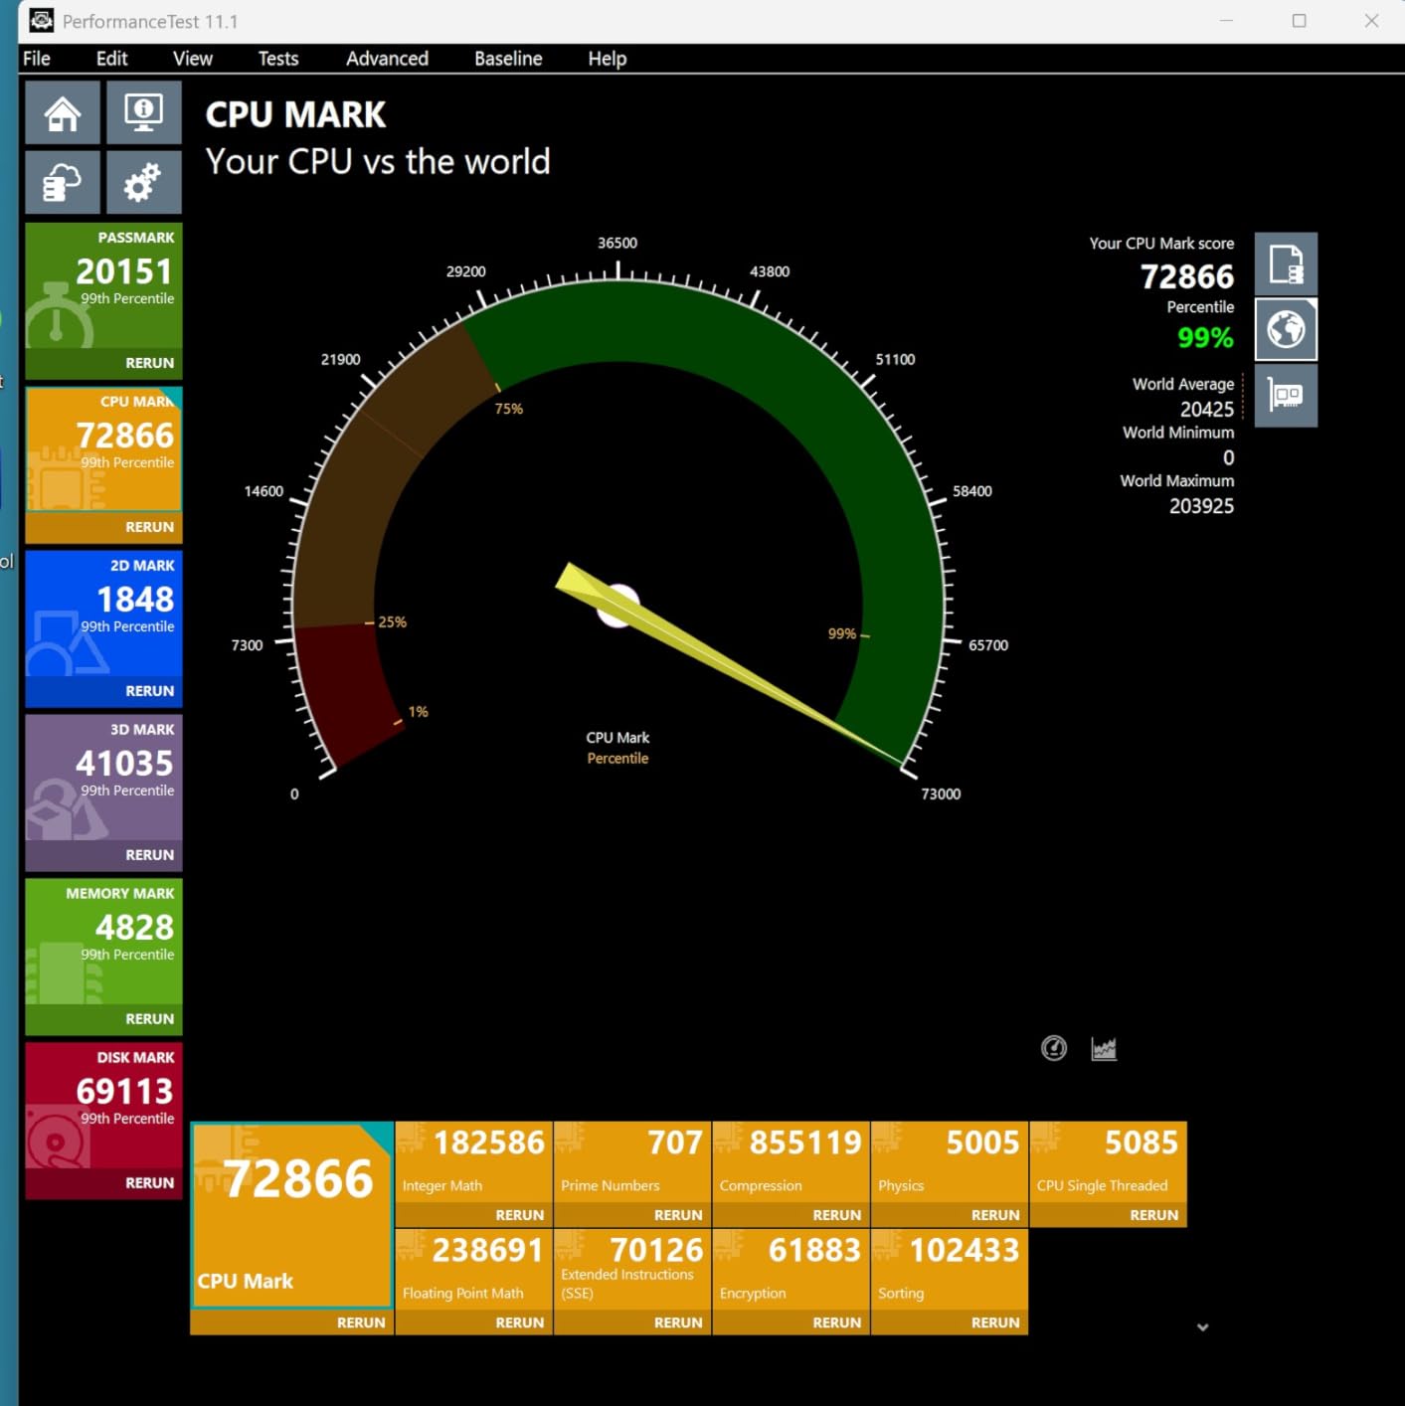The width and height of the screenshot is (1405, 1406).
Task: Rerun the Physics test
Action: tap(995, 1215)
